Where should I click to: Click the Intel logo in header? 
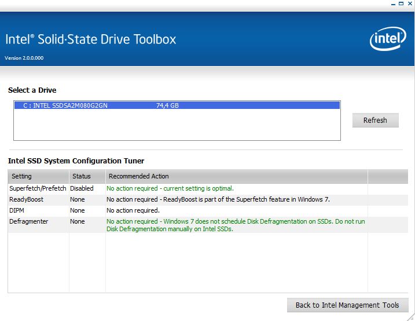point(388,39)
